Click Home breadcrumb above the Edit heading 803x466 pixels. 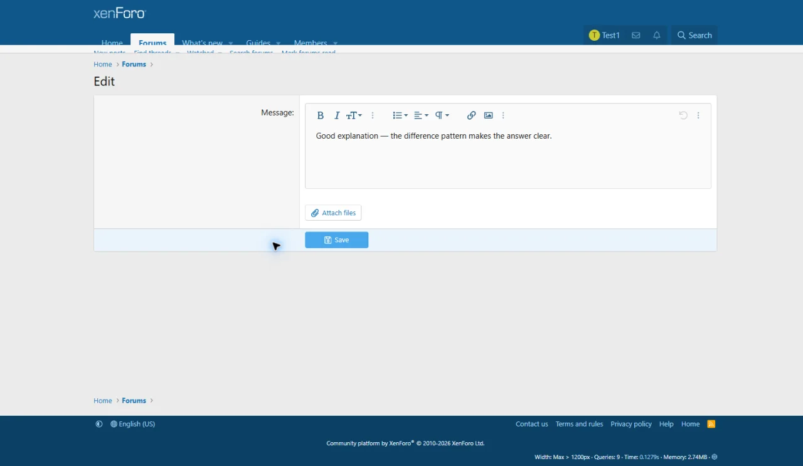coord(103,64)
